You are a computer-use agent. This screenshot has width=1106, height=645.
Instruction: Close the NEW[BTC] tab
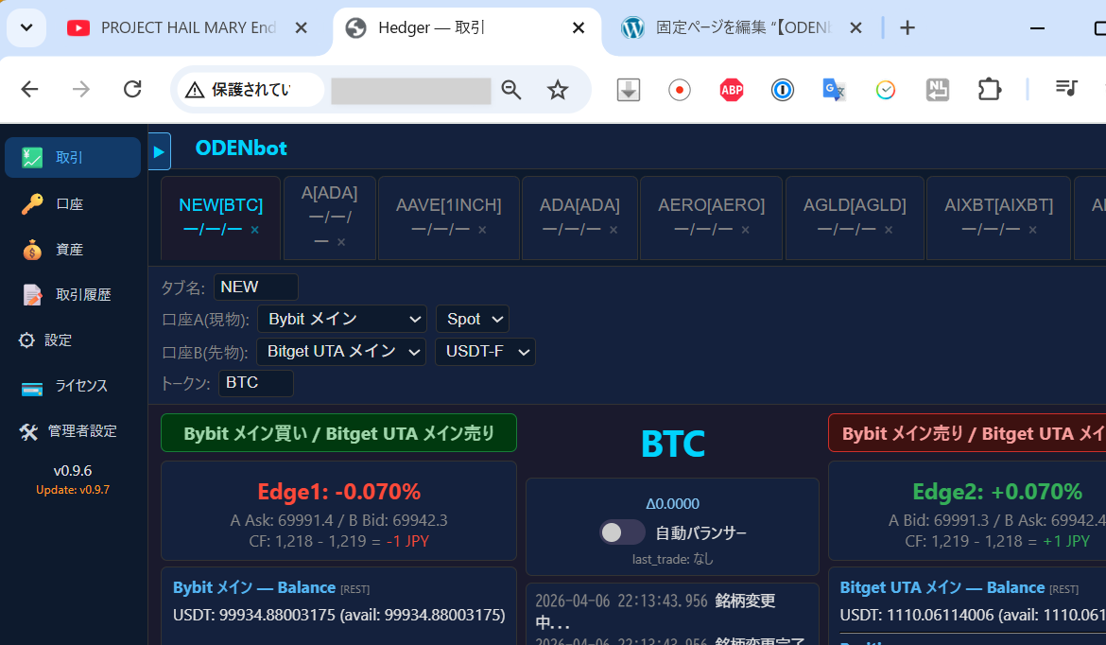click(254, 230)
